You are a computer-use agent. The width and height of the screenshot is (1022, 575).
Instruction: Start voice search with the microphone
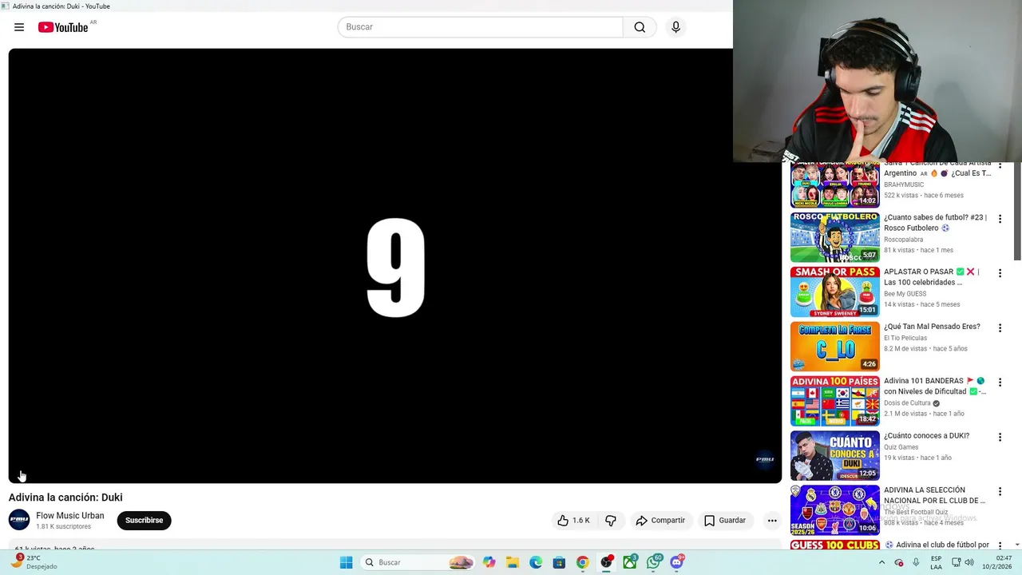(x=675, y=27)
